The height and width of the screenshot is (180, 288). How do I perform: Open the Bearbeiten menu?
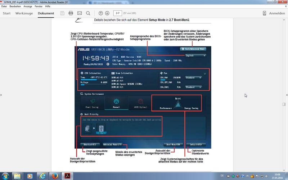(15, 6)
